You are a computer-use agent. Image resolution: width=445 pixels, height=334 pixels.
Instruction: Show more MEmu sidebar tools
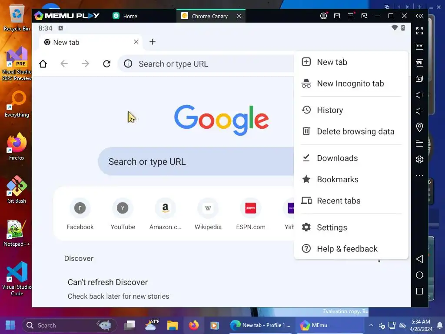(419, 175)
